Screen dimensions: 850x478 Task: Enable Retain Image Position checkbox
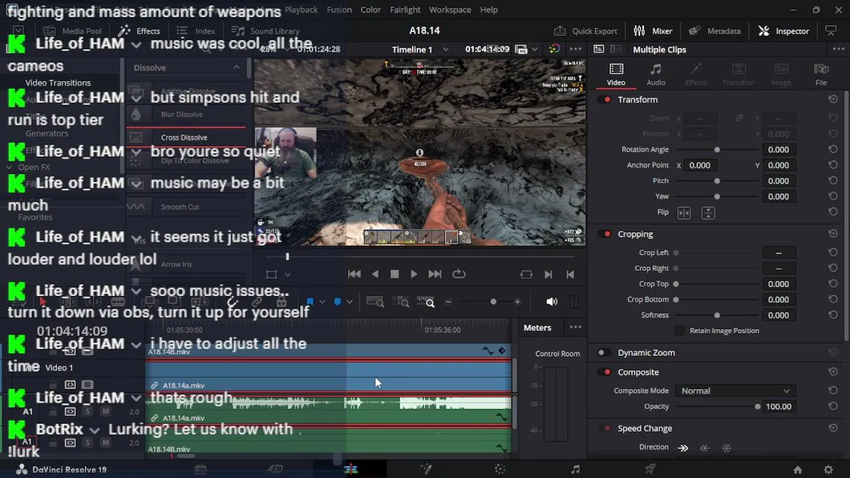pos(679,331)
